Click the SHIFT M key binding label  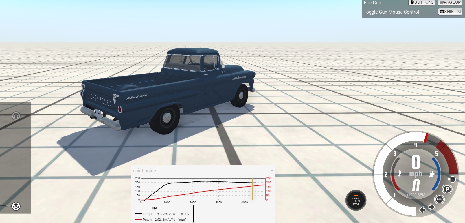[x=450, y=12]
